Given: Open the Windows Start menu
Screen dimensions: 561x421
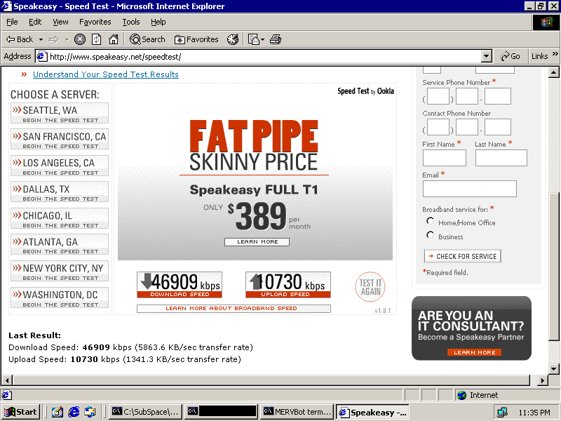Looking at the screenshot, I should pos(21,412).
